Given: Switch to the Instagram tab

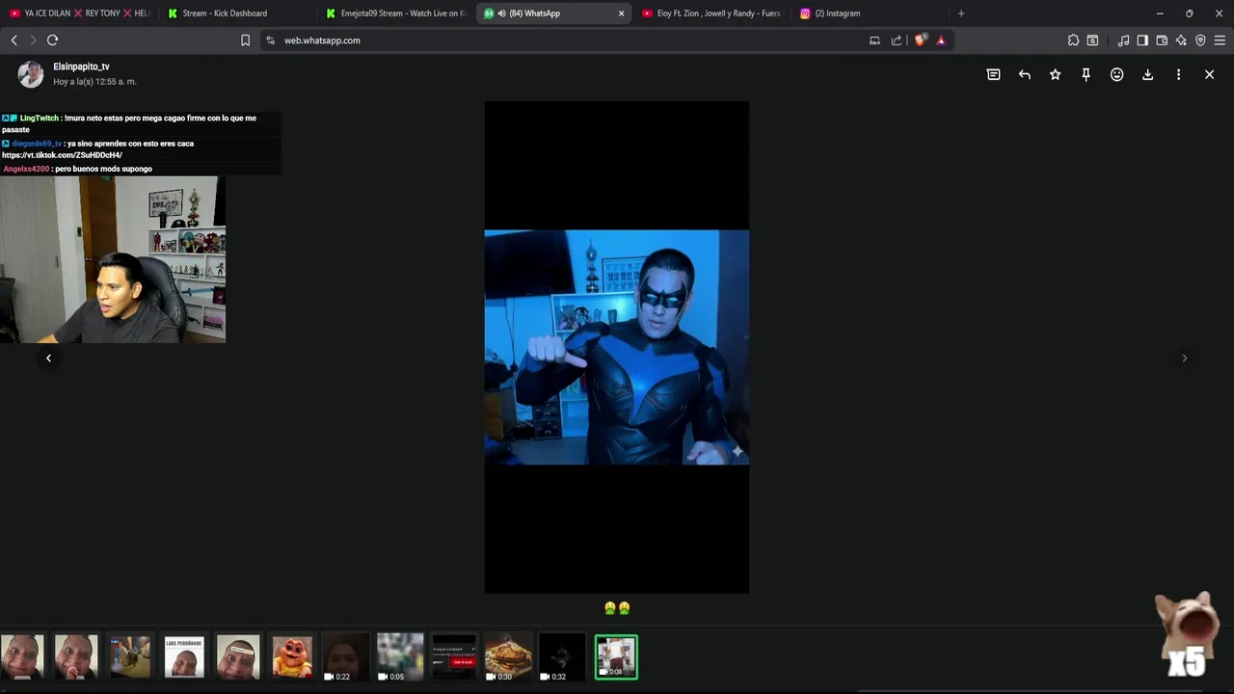Looking at the screenshot, I should [x=870, y=13].
